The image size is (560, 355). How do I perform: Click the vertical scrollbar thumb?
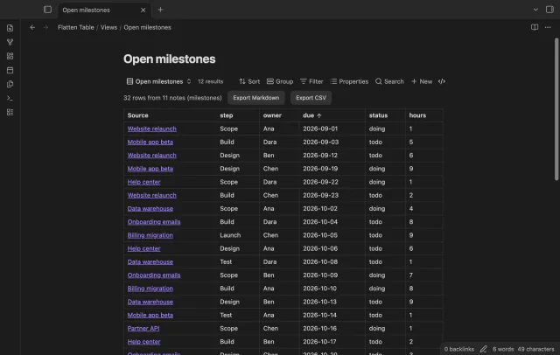pyautogui.click(x=556, y=108)
